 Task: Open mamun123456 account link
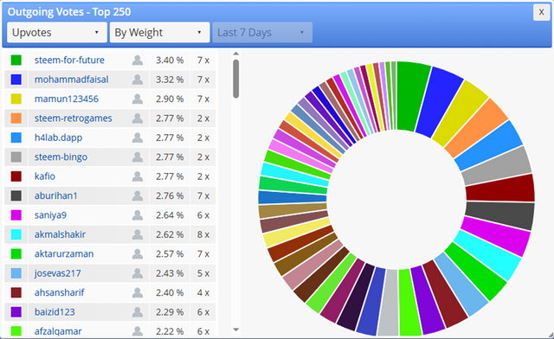coord(67,99)
